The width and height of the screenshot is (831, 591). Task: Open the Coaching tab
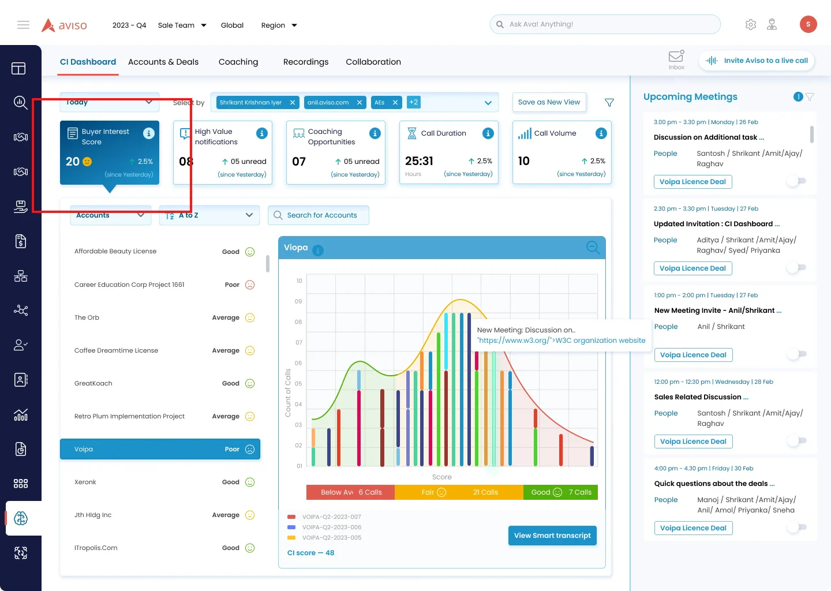pyautogui.click(x=238, y=62)
